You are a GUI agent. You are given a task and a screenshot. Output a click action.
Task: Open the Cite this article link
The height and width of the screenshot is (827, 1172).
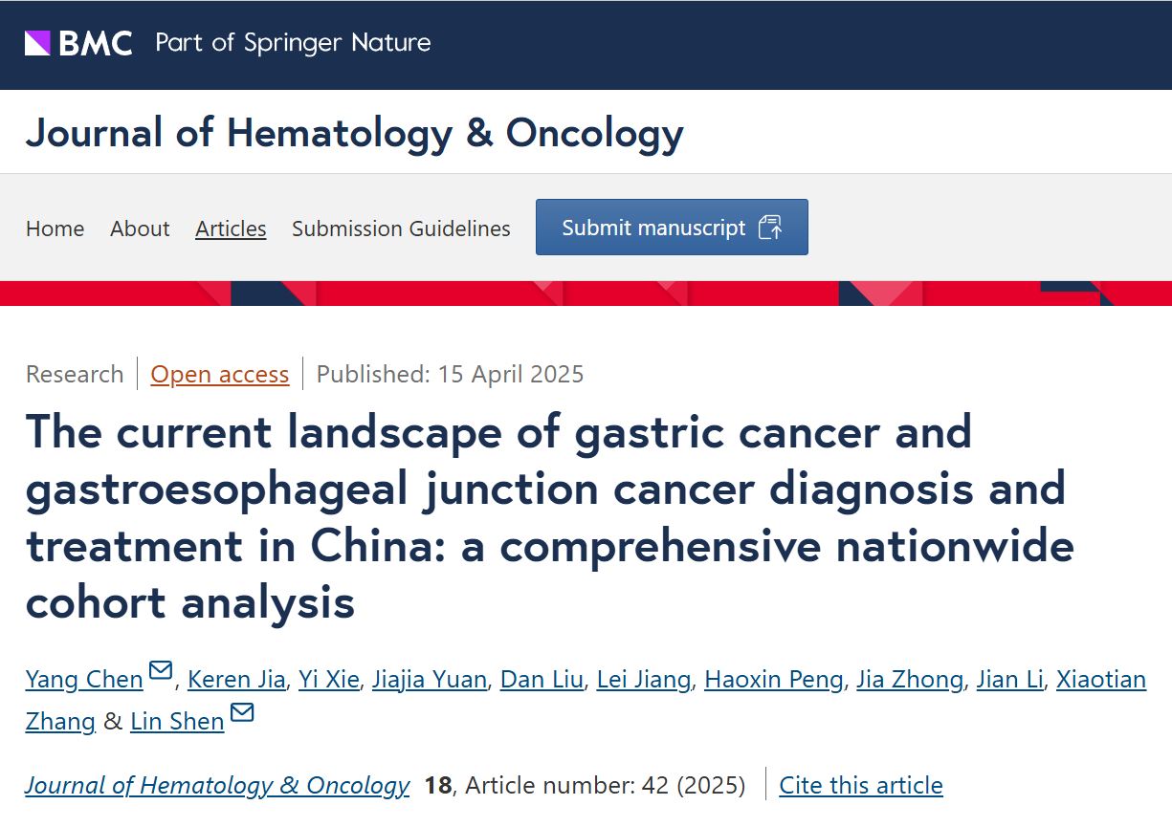point(860,785)
